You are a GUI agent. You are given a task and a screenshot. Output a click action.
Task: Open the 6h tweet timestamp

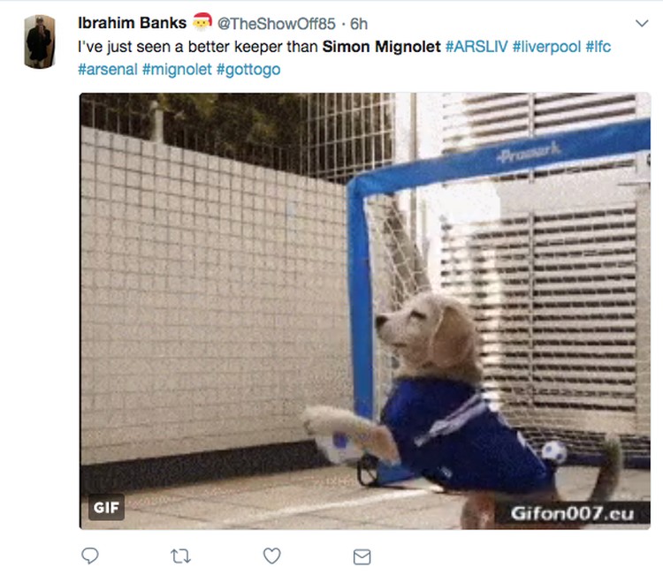359,24
